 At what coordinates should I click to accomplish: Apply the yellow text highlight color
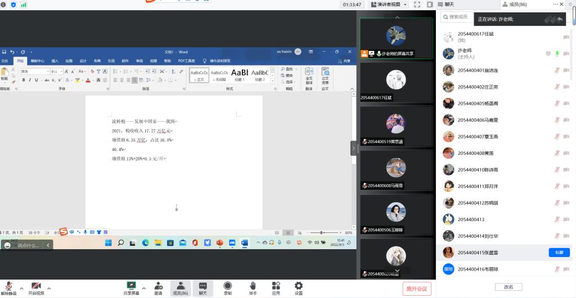(78, 80)
